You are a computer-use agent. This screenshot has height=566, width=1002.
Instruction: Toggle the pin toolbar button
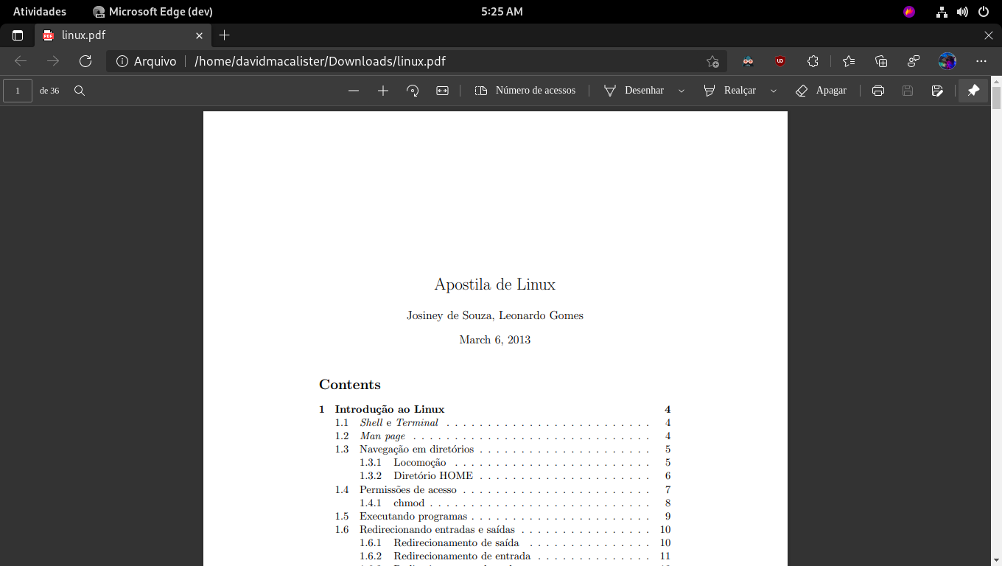click(973, 91)
